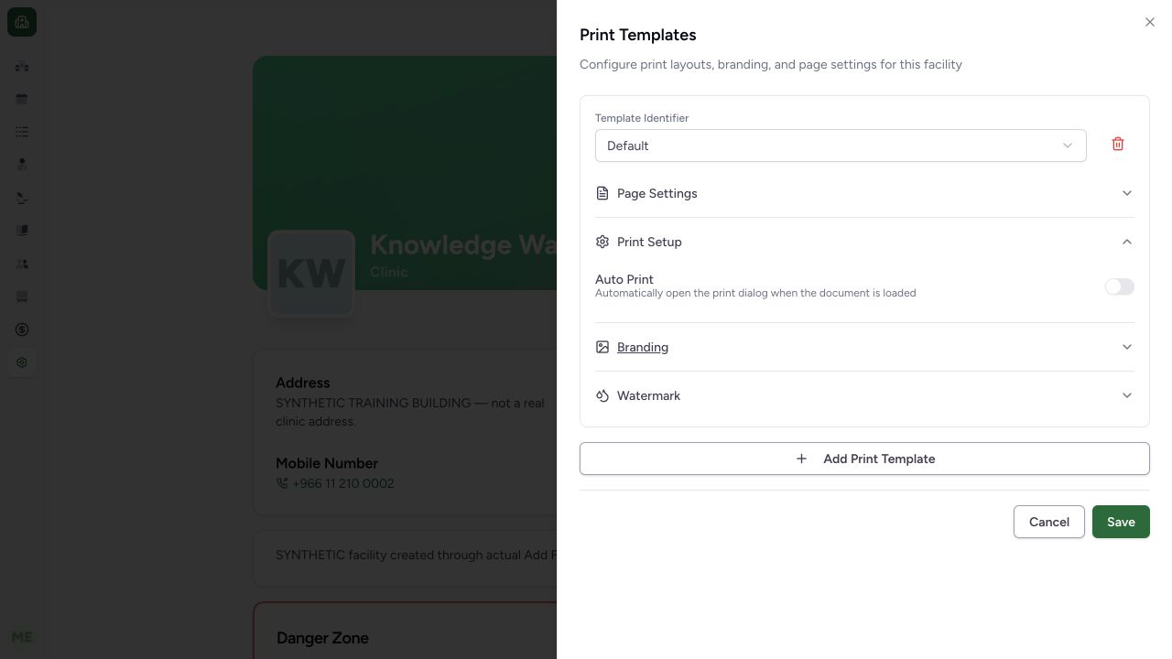Click the Print Setup section title
The width and height of the screenshot is (1172, 659).
649,242
